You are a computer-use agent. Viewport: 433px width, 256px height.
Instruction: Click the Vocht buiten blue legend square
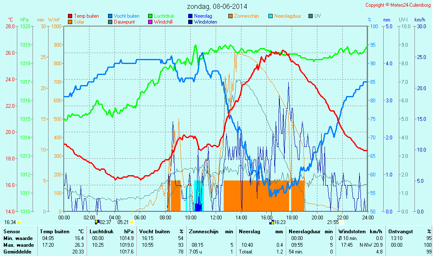[x=110, y=16]
